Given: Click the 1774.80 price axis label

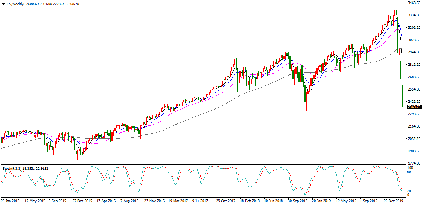Looking at the screenshot, I should pos(414,163).
